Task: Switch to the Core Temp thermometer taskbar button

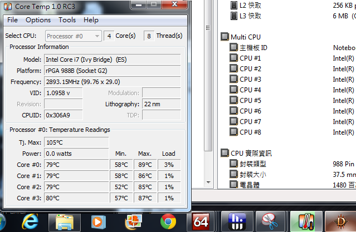Action: click(x=306, y=222)
